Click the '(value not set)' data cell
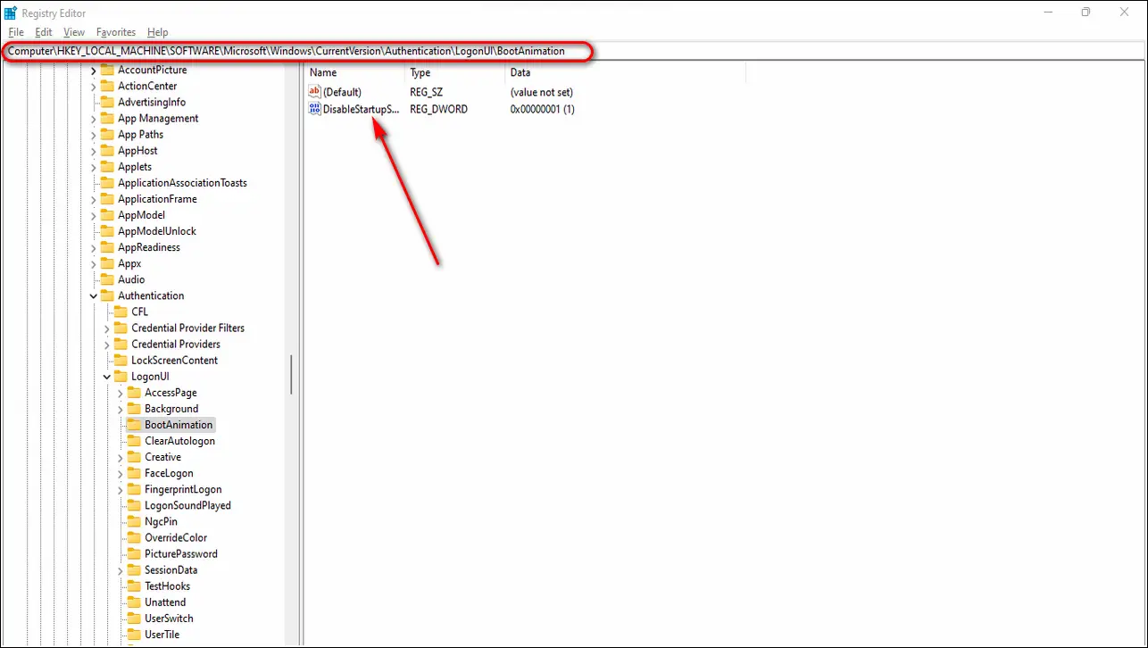This screenshot has width=1148, height=648. point(542,92)
